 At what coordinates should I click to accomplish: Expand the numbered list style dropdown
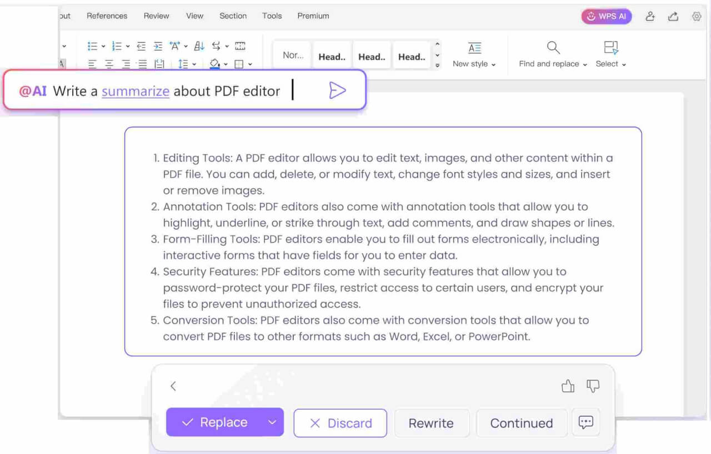pyautogui.click(x=128, y=47)
